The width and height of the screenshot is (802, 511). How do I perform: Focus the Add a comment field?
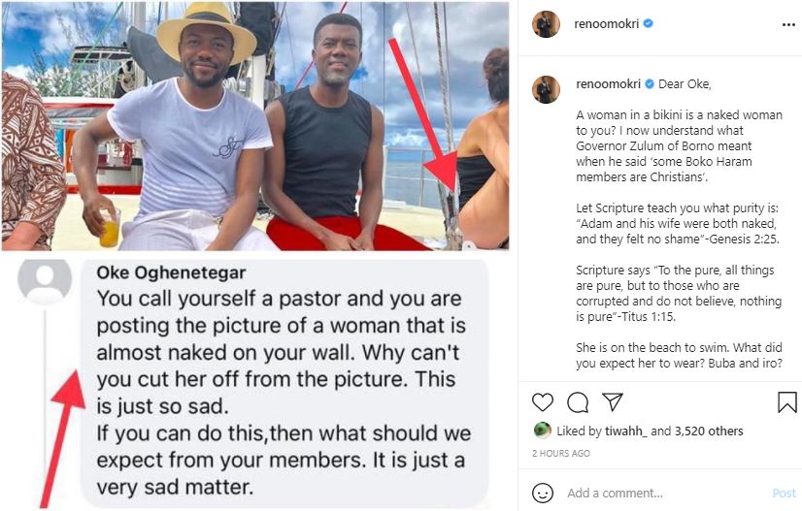(x=660, y=493)
